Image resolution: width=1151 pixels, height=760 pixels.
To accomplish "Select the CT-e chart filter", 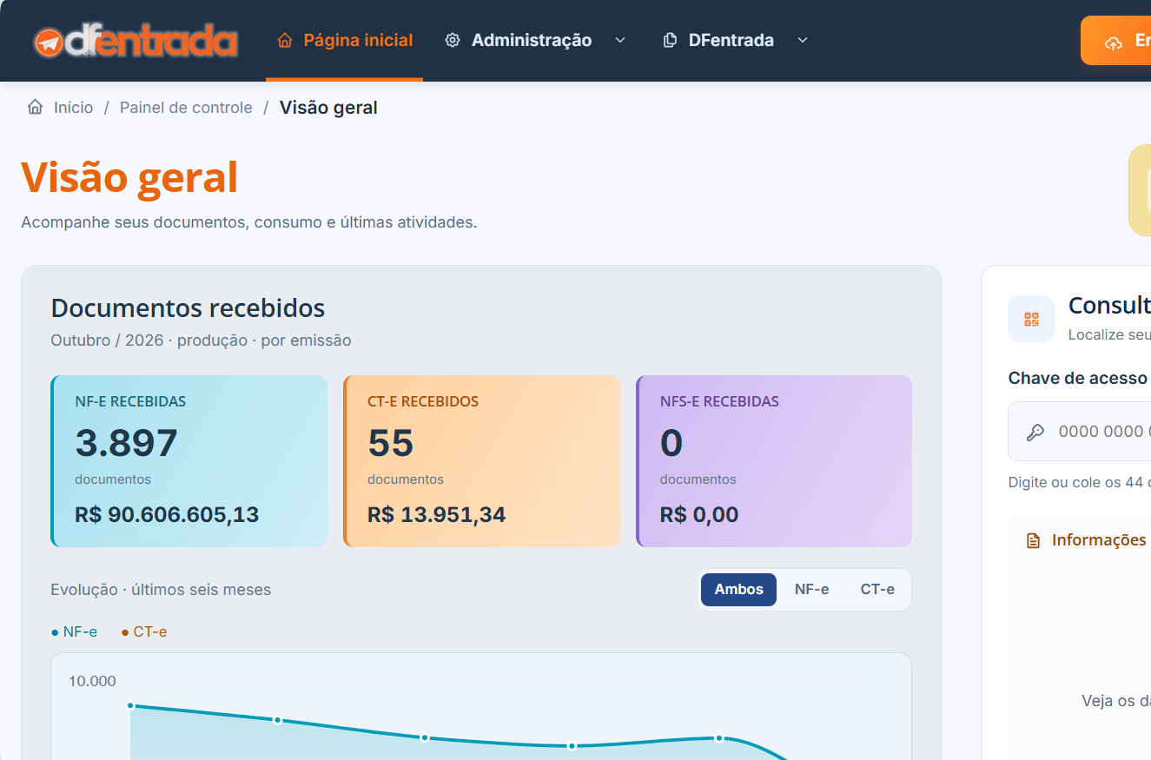I will [877, 590].
